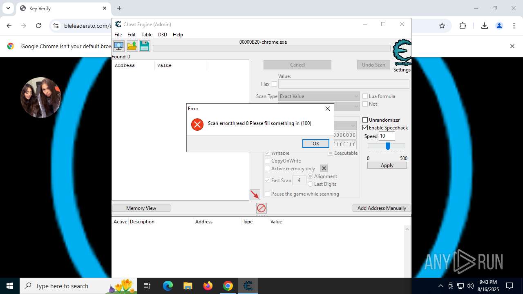523x294 pixels.
Task: Click the Address column header in results
Action: pos(133,65)
